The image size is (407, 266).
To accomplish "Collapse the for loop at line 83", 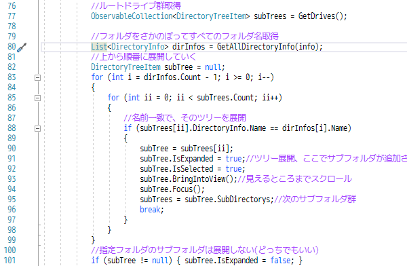I will pos(37,77).
